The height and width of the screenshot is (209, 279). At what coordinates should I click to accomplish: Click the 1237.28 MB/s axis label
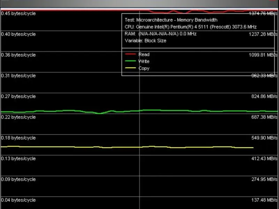click(x=263, y=34)
